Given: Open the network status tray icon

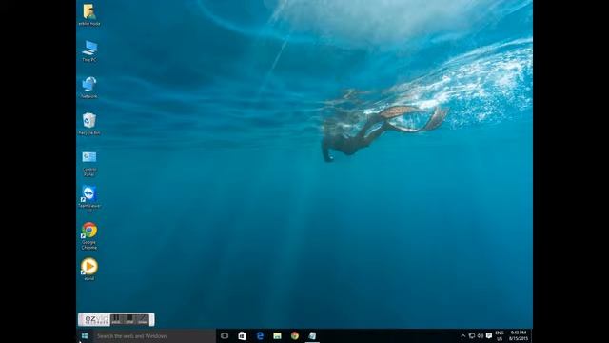Looking at the screenshot, I should [472, 336].
